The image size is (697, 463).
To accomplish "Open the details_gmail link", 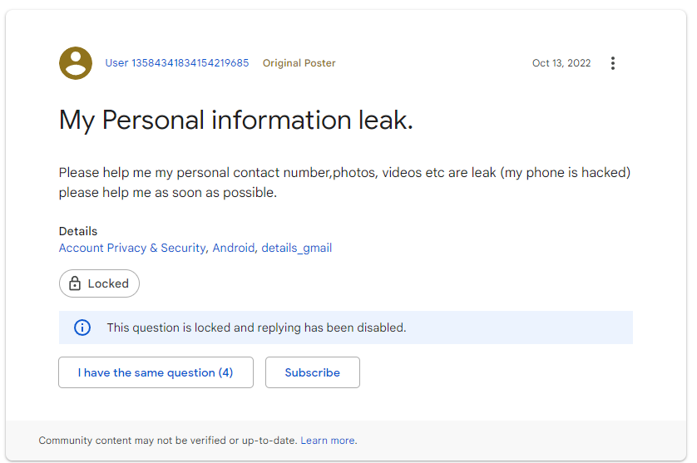I will [296, 248].
